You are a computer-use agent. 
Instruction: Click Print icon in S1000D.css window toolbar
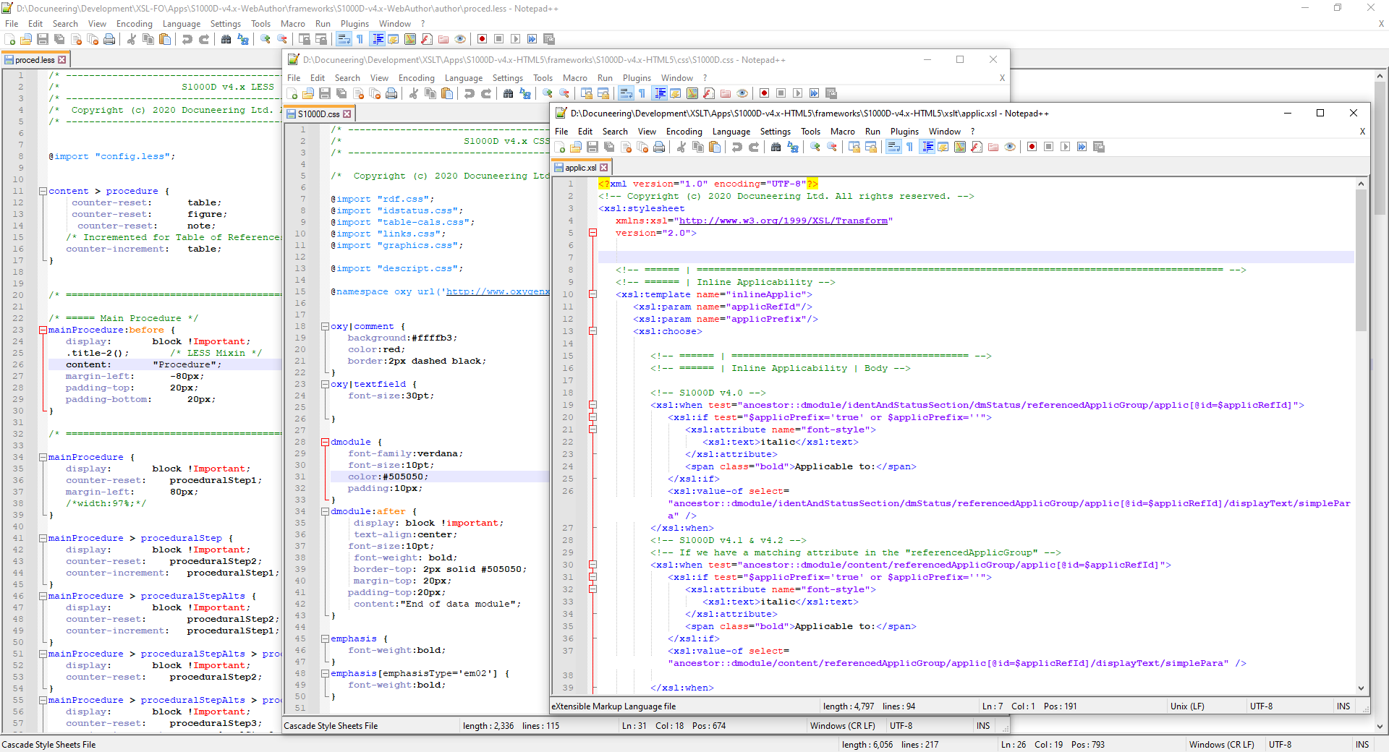pos(391,93)
